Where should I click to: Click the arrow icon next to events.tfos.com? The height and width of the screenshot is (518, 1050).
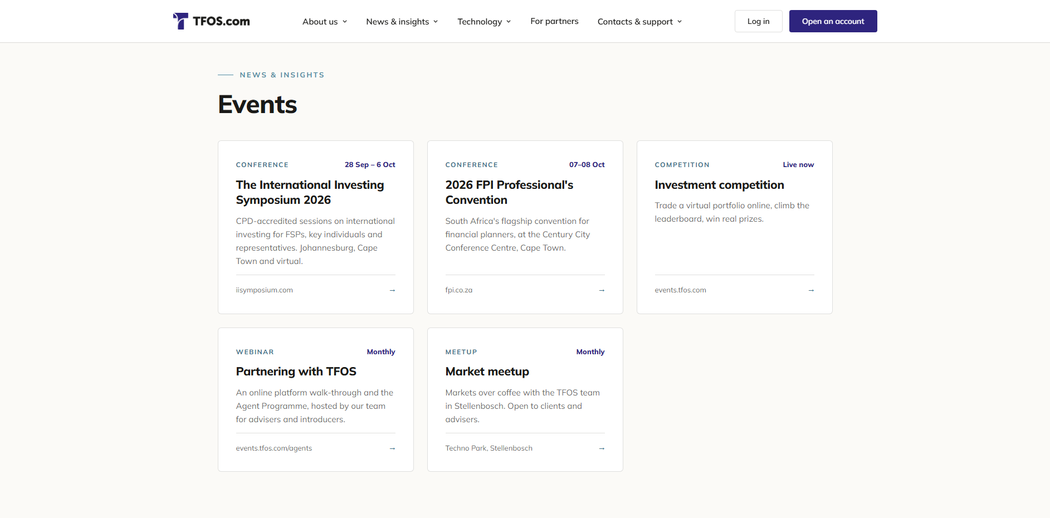coord(811,290)
